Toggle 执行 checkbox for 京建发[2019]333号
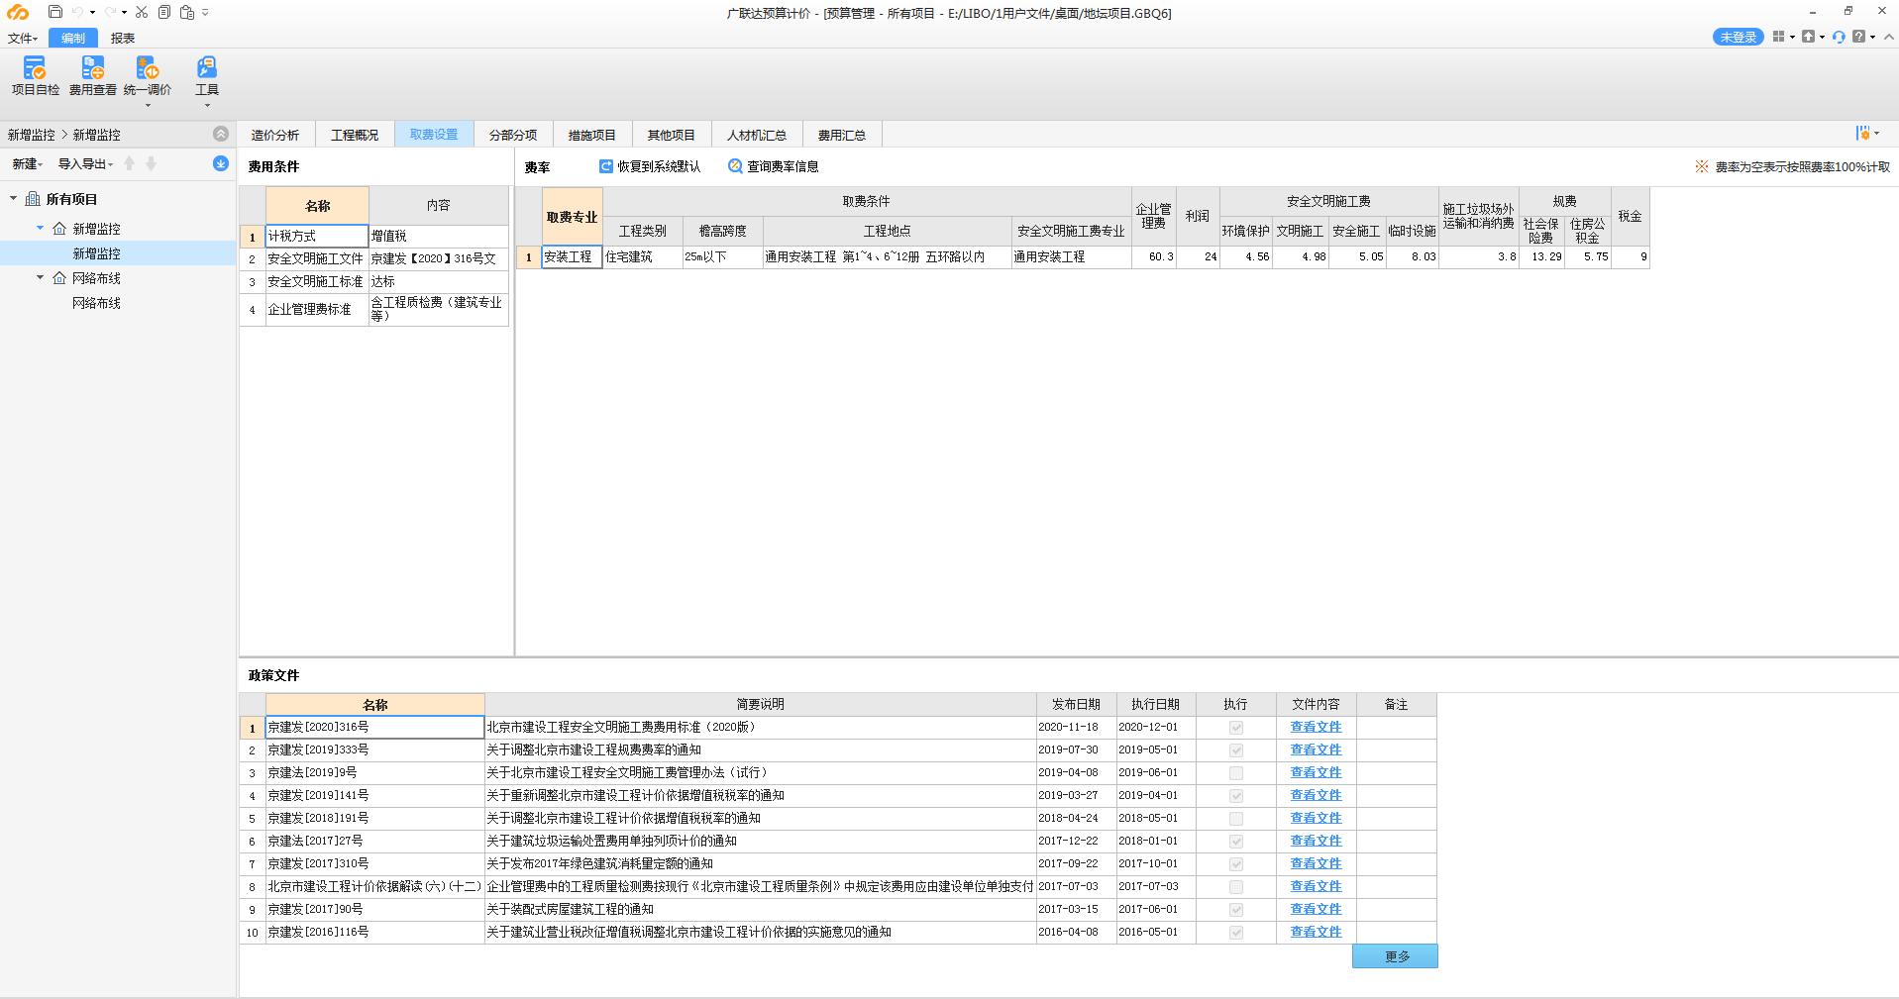This screenshot has width=1899, height=999. tap(1236, 750)
